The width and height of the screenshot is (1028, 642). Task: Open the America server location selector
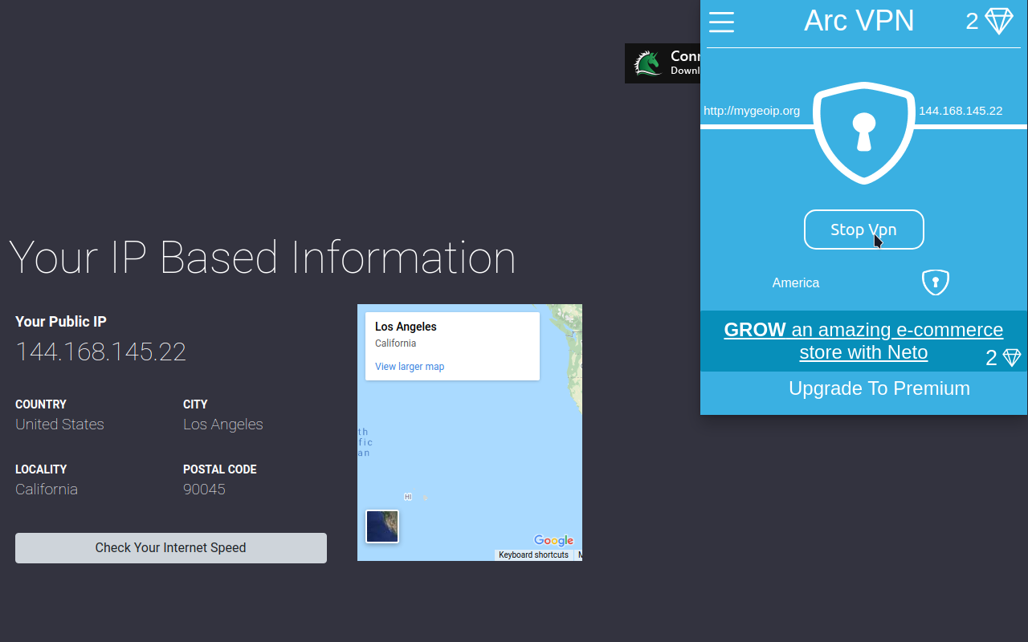pos(795,282)
